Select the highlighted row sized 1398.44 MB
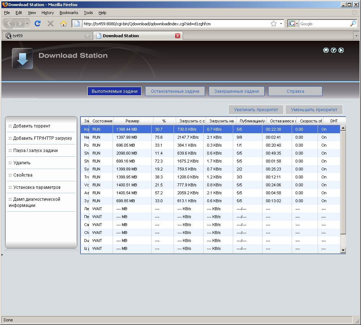Screen dimensions: 361x325 [210, 129]
